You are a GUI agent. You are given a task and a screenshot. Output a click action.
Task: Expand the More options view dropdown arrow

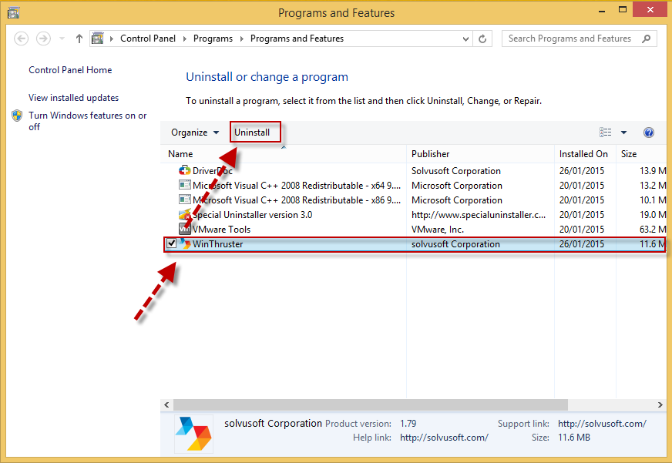(623, 133)
